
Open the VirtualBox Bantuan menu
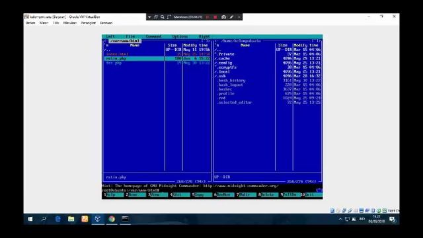point(106,23)
